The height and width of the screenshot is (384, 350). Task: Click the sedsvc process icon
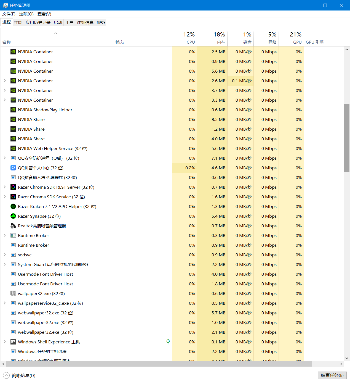coord(13,255)
